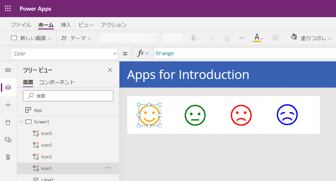This screenshot has width=336, height=181.
Task: Expand the fx formula dropdown
Action: [x=143, y=53]
